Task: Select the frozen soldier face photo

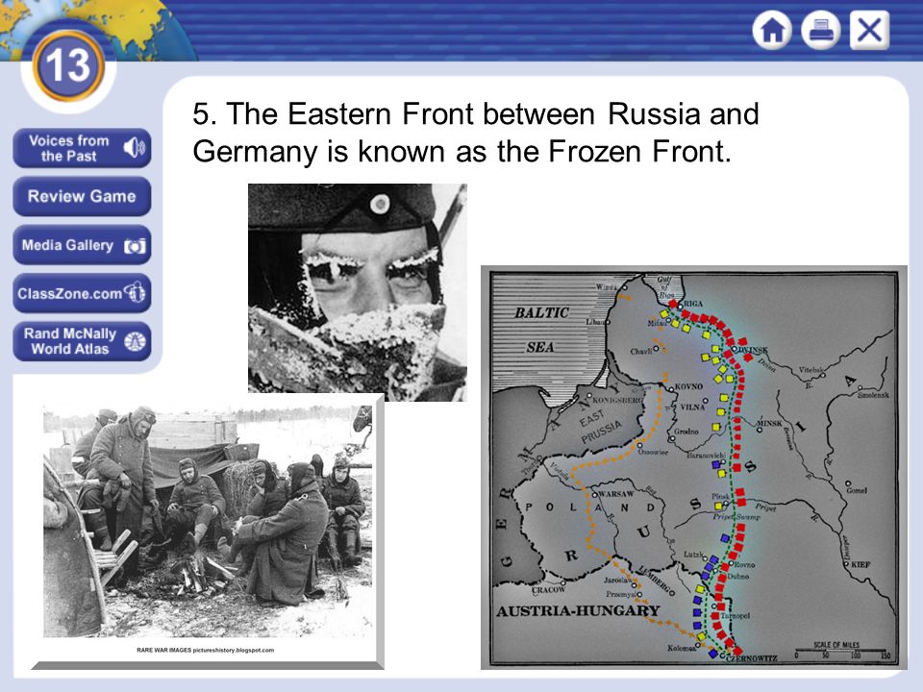Action: pos(358,292)
